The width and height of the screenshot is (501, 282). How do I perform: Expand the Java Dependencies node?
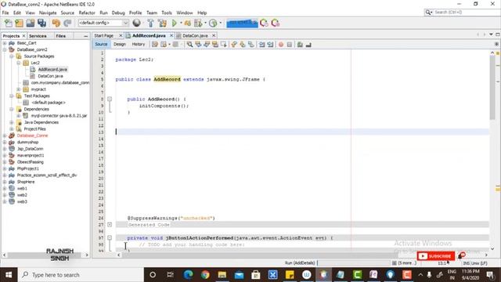click(x=12, y=122)
